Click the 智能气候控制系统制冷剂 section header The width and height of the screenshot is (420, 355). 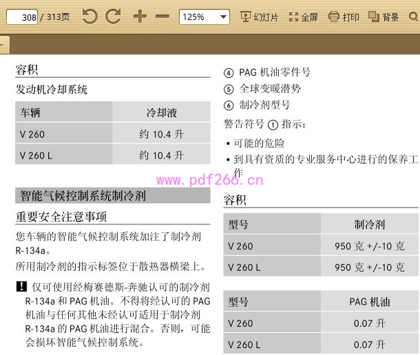(x=83, y=196)
